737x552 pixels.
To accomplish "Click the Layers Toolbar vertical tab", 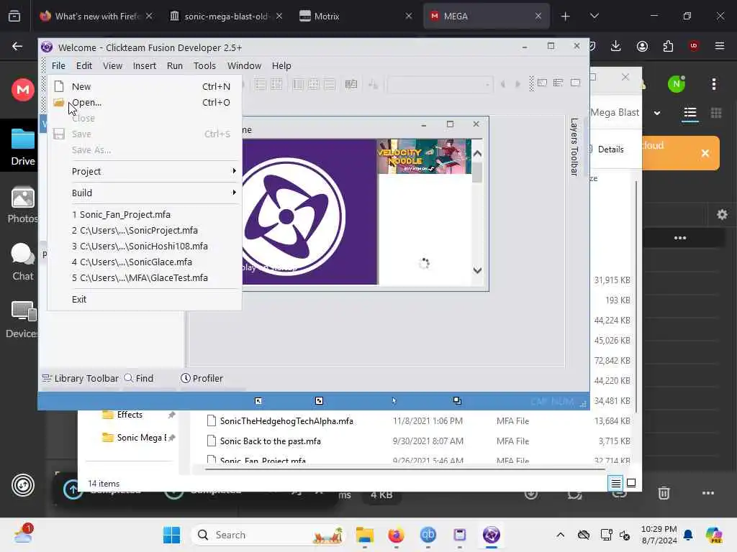I will coord(574,147).
